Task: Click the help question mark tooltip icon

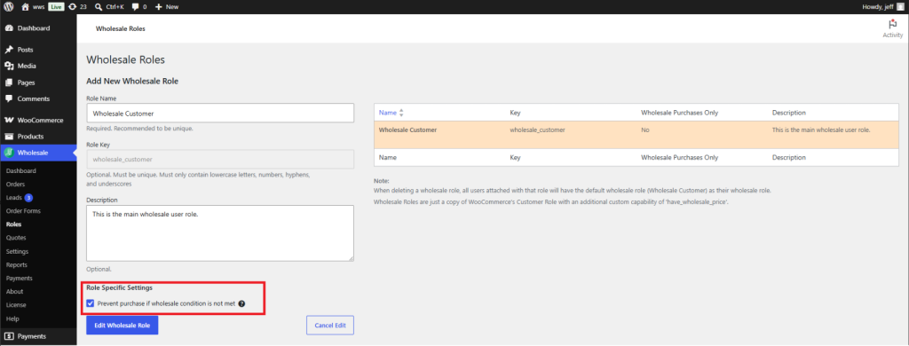Action: pyautogui.click(x=241, y=303)
